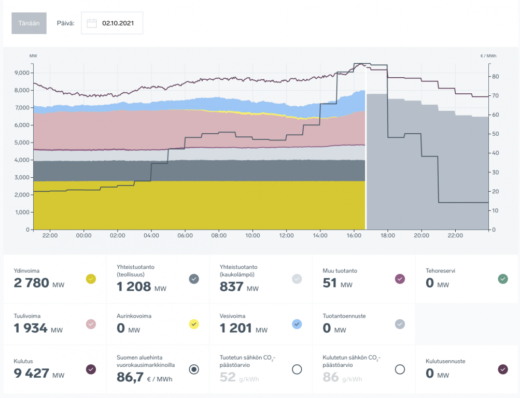Hide the Kulutus consumption line
This screenshot has height=398, width=520.
point(91,369)
